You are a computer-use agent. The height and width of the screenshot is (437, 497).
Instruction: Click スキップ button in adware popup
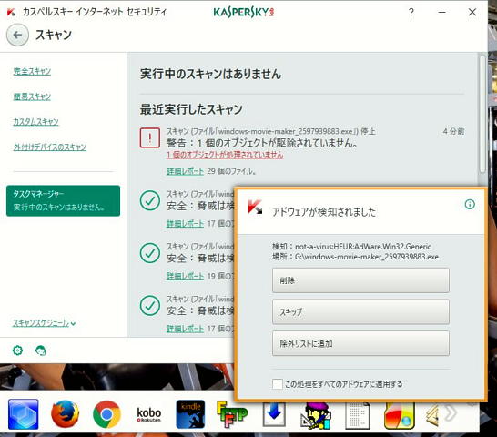[x=360, y=311]
